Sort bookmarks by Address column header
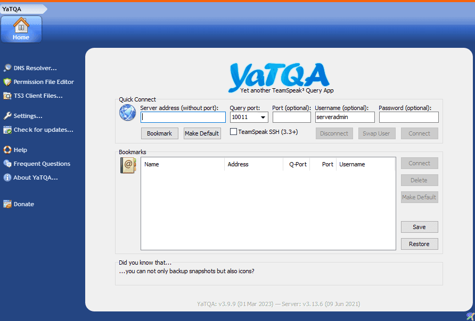The width and height of the screenshot is (475, 321). click(x=254, y=164)
